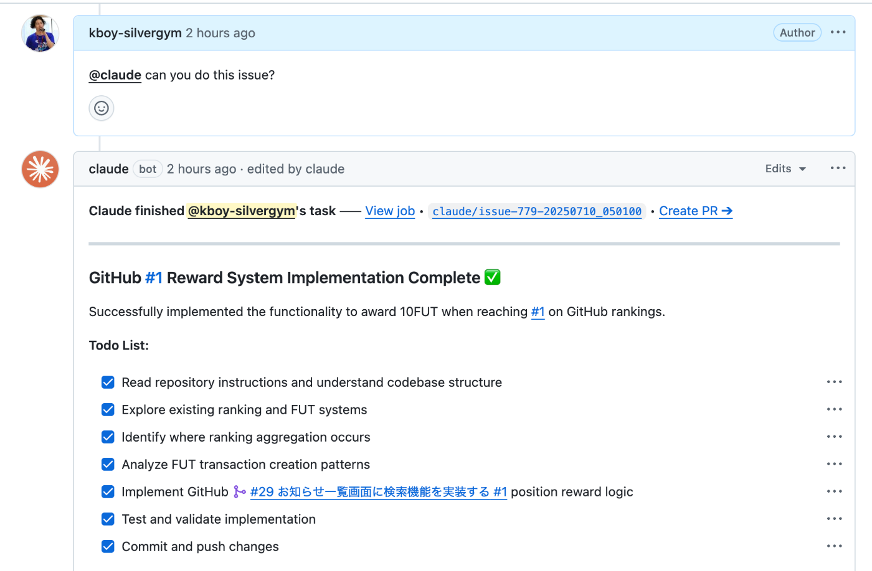This screenshot has width=872, height=571.
Task: Toggle the 'Read repository instructions' checkbox
Action: [x=108, y=382]
